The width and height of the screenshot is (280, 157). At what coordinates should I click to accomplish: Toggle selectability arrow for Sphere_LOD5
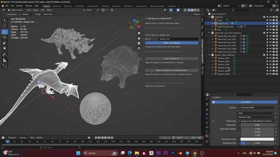click(x=267, y=74)
